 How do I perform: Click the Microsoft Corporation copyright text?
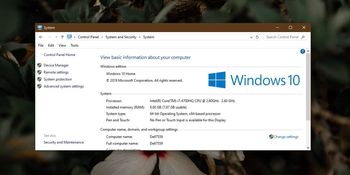[144, 80]
